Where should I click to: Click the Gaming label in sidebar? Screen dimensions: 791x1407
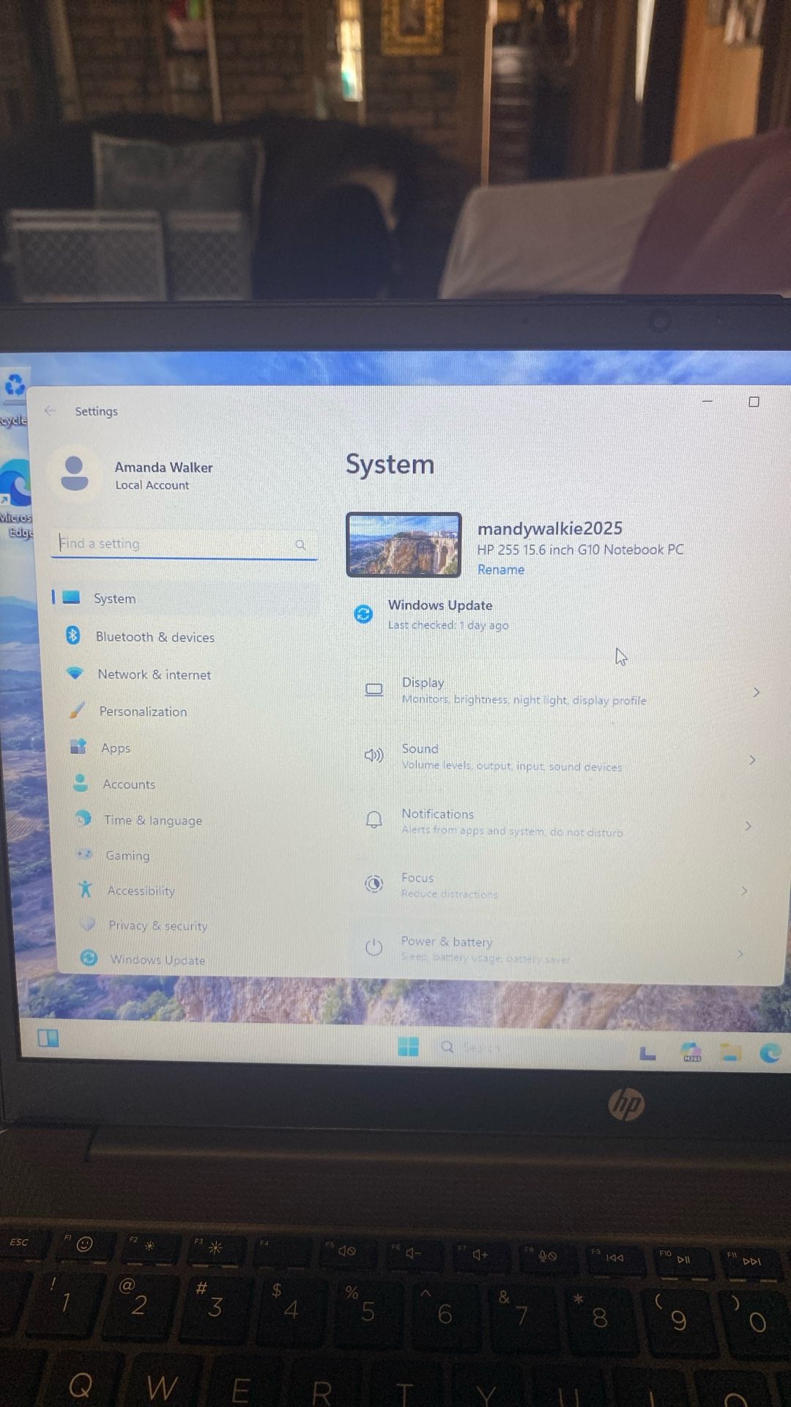pos(127,855)
